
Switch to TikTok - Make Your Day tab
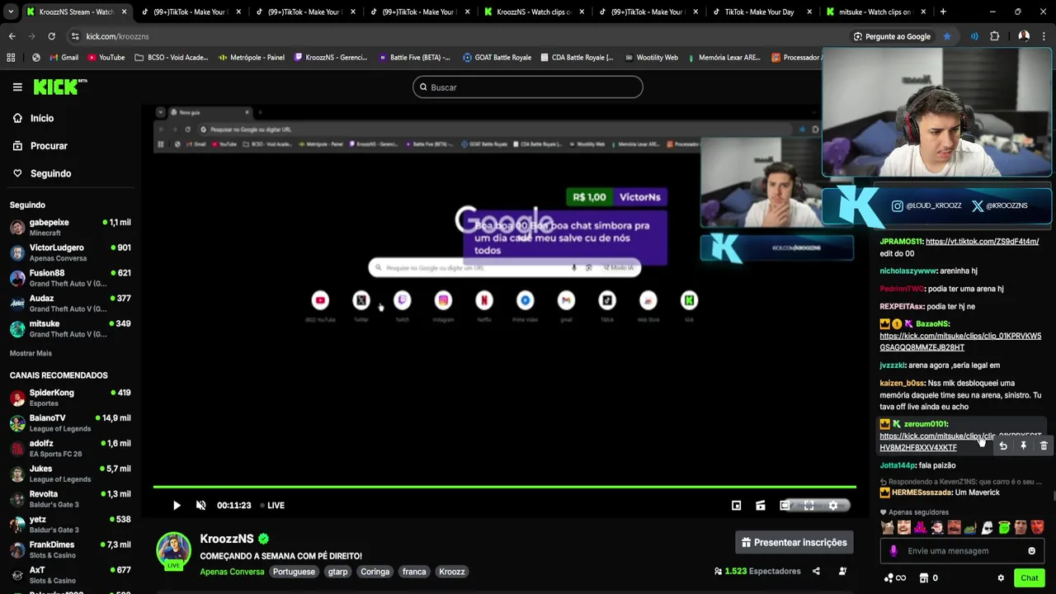click(759, 12)
